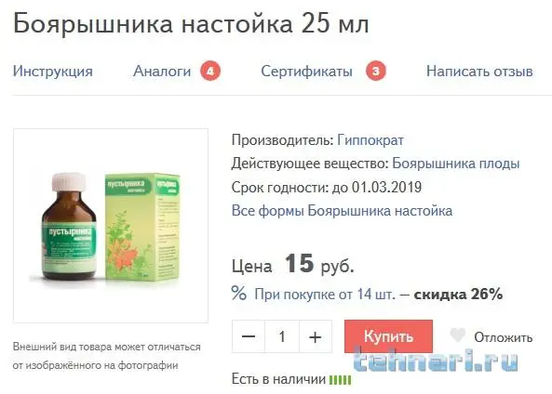The height and width of the screenshot is (394, 552).
Task: Click the Написать отзыв link
Action: pos(479,72)
